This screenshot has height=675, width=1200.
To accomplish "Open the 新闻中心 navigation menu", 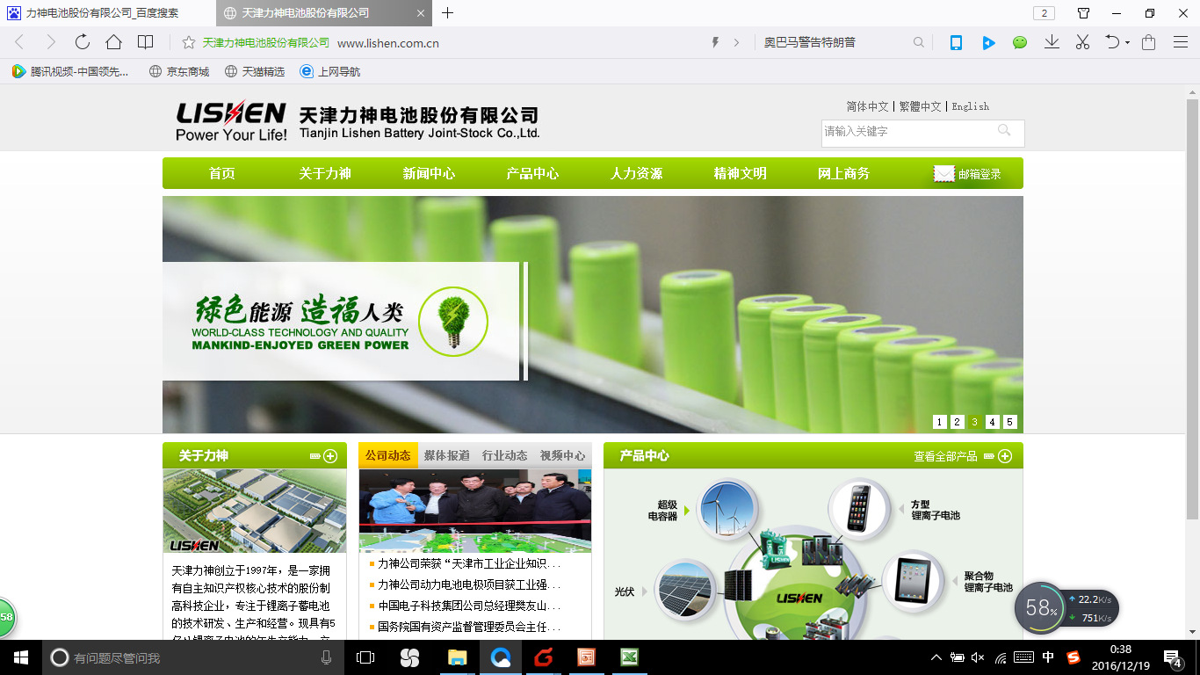I will coord(429,174).
